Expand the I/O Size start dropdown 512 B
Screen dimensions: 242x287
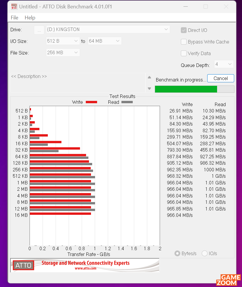coord(63,41)
